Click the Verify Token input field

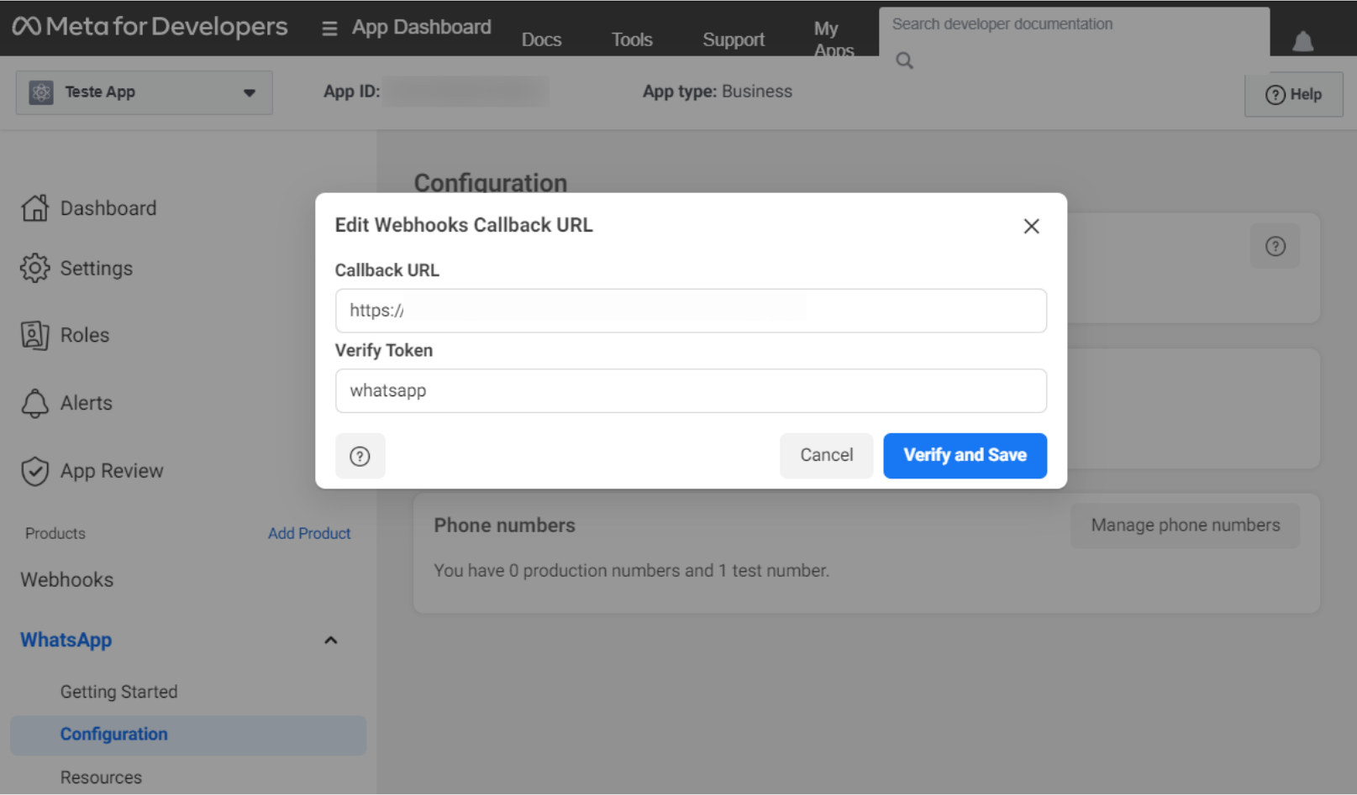point(691,390)
